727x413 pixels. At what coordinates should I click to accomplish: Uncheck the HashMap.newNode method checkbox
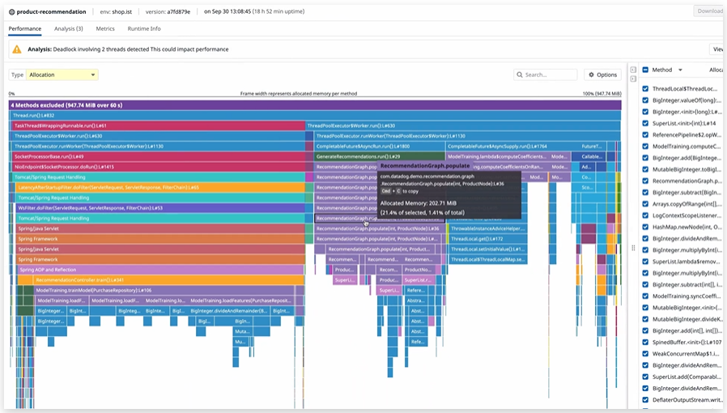[x=645, y=227]
